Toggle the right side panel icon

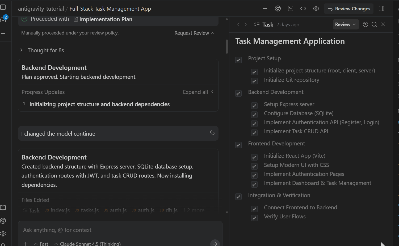[x=381, y=9]
